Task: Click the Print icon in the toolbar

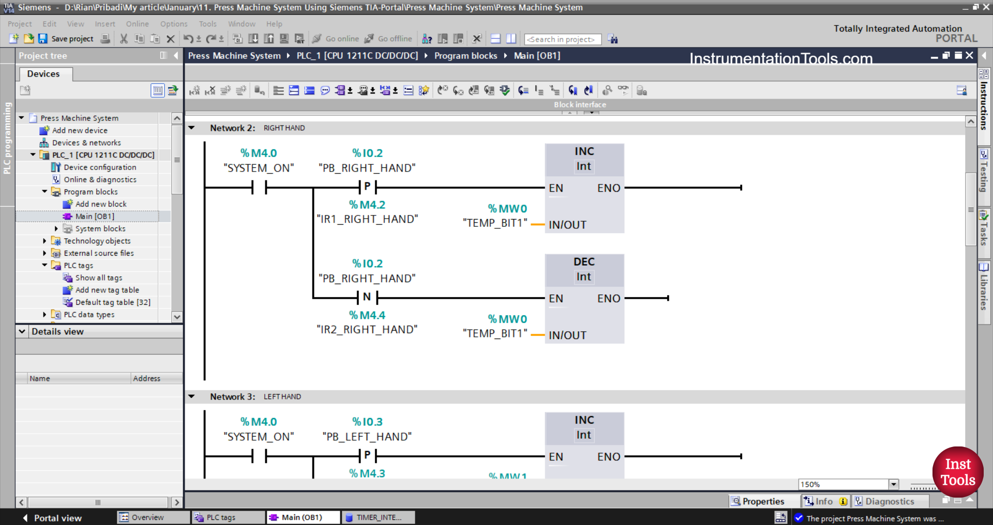Action: [x=106, y=39]
